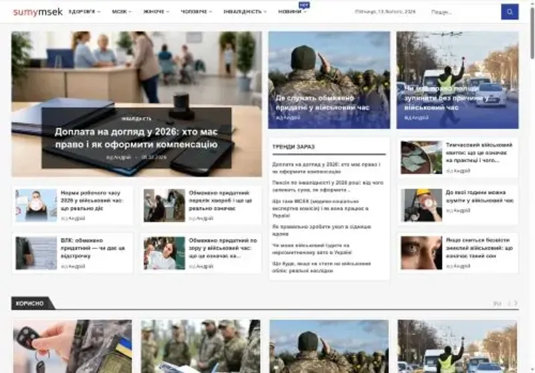Expand the Чоловіче menu
The image size is (535, 373).
click(x=196, y=11)
